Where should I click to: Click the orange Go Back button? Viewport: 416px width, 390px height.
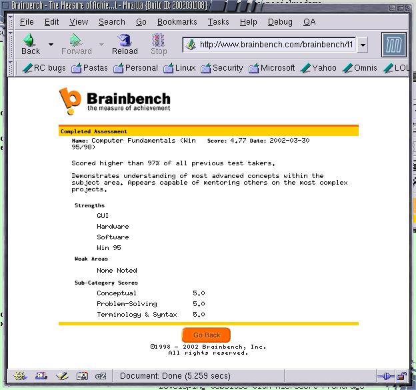pyautogui.click(x=206, y=335)
